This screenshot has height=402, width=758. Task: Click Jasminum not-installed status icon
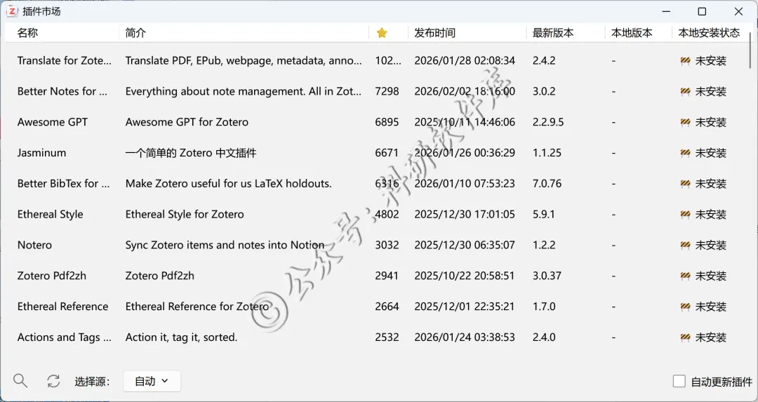coord(685,153)
